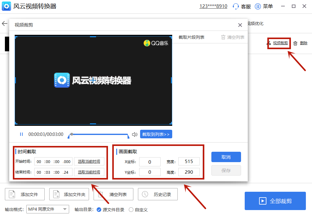Click the clock icon on 历史记录
Image resolution: width=312 pixels, height=218 pixels.
[x=145, y=194]
